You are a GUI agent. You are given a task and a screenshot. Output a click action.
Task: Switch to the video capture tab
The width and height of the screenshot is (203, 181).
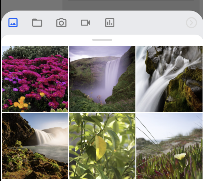tap(85, 23)
